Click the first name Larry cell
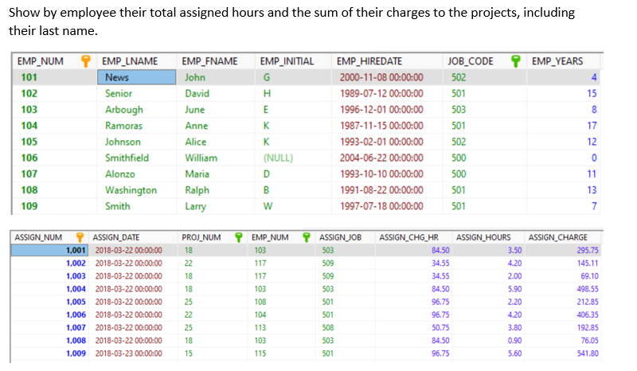The height and width of the screenshot is (371, 637). (216, 206)
